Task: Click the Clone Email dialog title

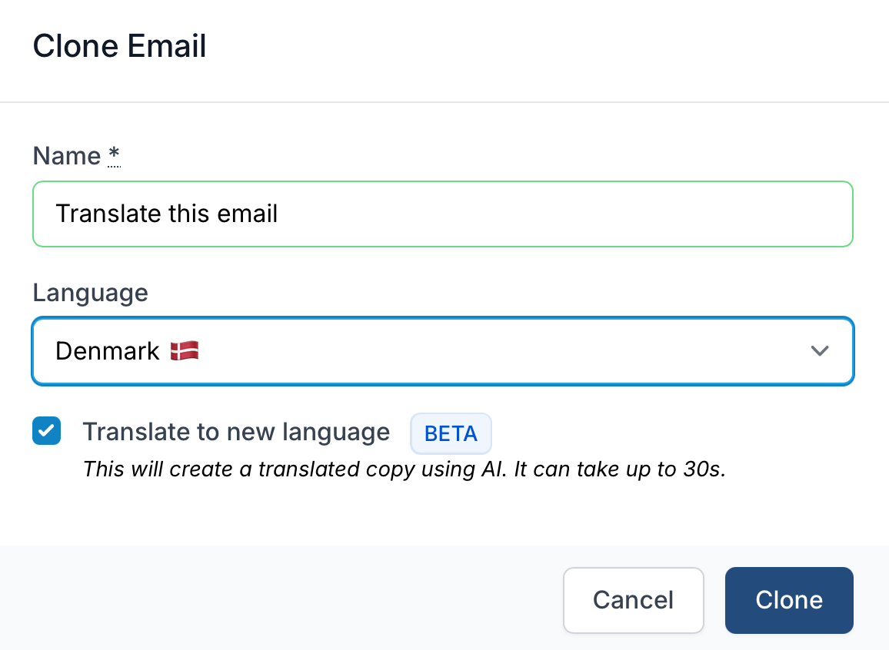Action: 119,46
